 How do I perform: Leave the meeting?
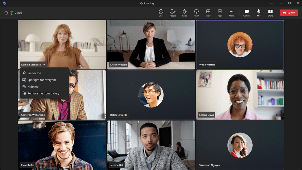point(289,13)
